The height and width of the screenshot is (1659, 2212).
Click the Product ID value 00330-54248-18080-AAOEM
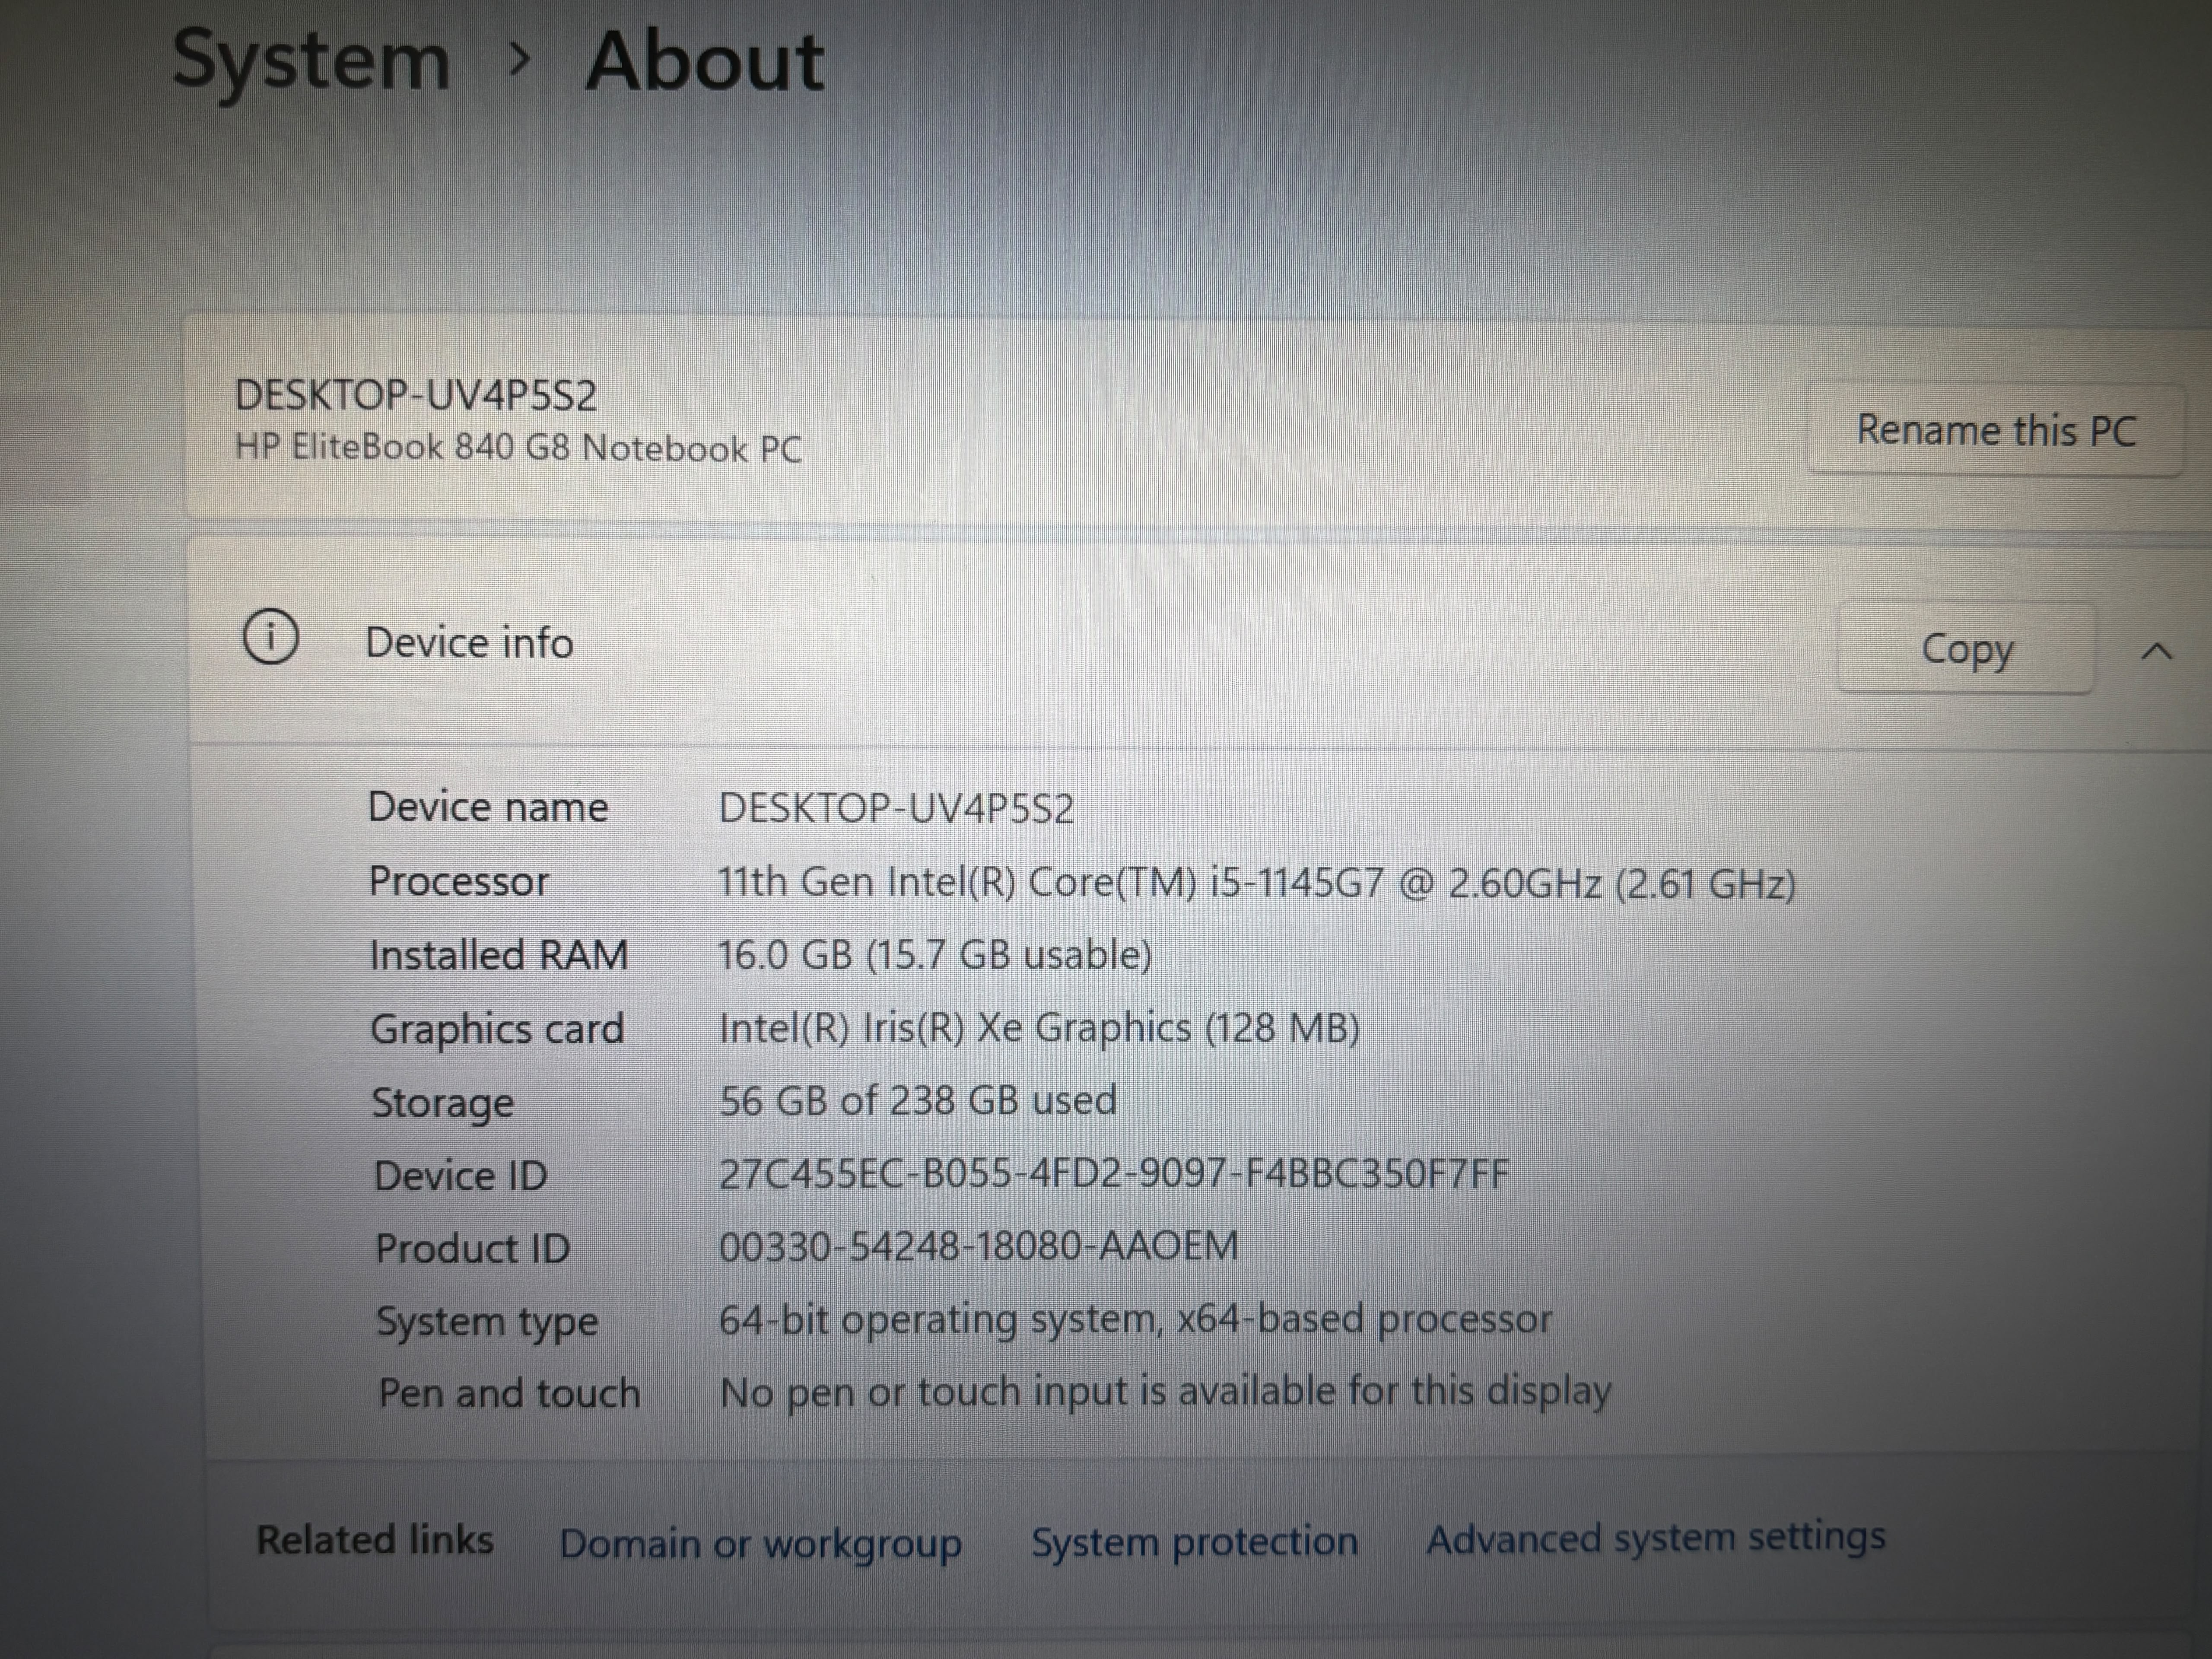coord(978,1246)
